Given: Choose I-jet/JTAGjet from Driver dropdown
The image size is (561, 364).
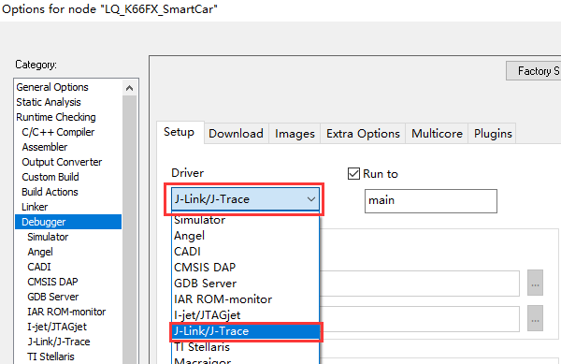Looking at the screenshot, I should [x=245, y=315].
